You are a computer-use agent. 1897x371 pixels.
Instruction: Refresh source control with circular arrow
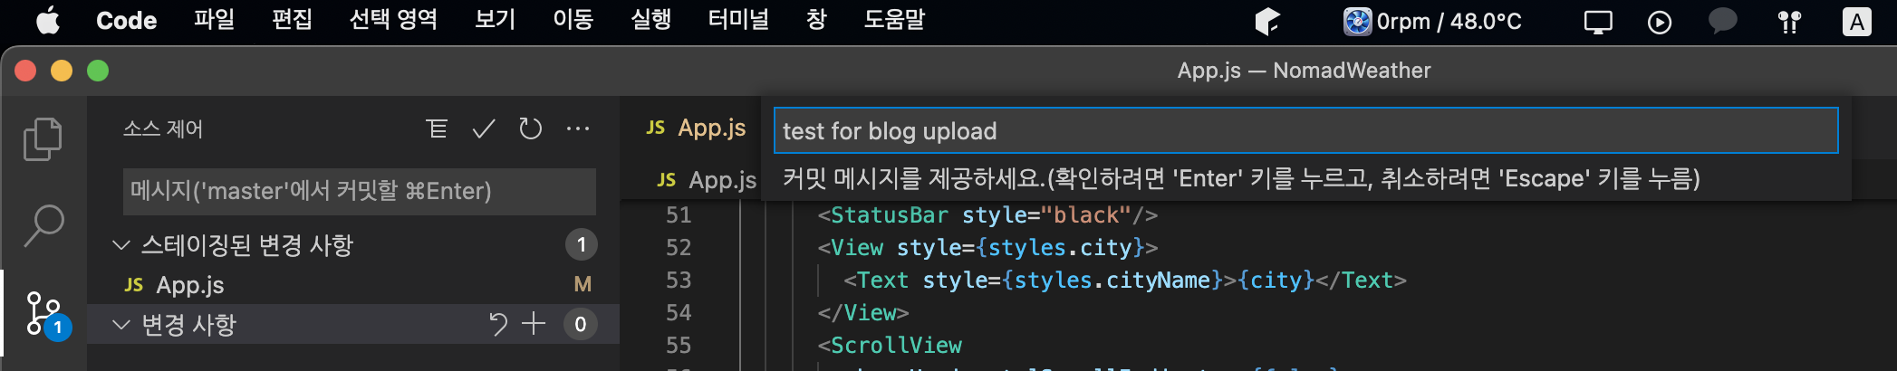531,129
